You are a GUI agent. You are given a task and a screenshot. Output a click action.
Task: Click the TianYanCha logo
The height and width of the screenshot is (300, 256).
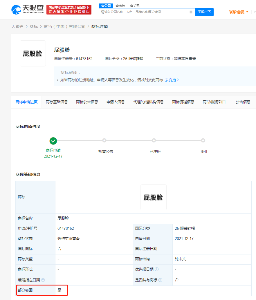tap(28, 10)
